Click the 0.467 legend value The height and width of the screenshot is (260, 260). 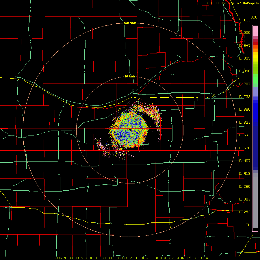point(245,161)
